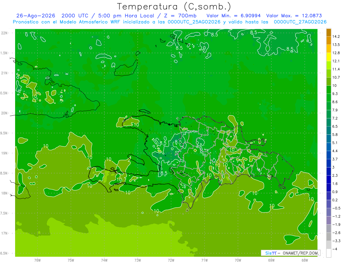This screenshot has height=264, width=342.
Task: Click the '74W' longitude axis label
Action: point(104,260)
